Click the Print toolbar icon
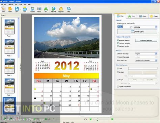This screenshot has width=160, height=123. (25, 9)
